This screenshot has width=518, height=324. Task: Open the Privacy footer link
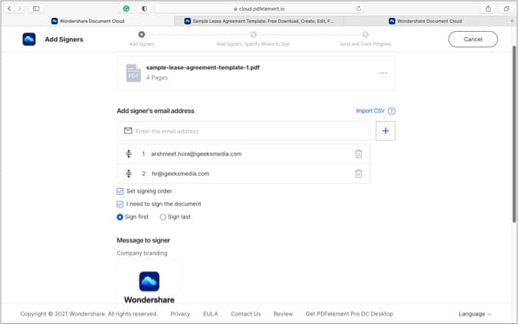pyautogui.click(x=180, y=314)
